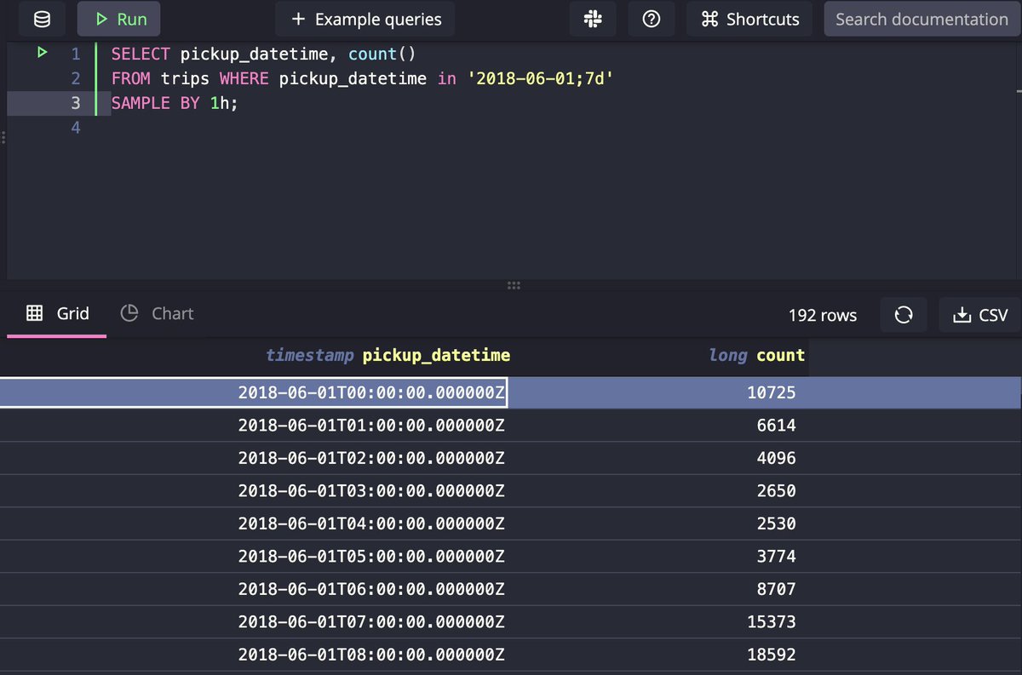This screenshot has height=675, width=1022.
Task: Click the grid icon on the Grid tab
Action: coord(32,313)
